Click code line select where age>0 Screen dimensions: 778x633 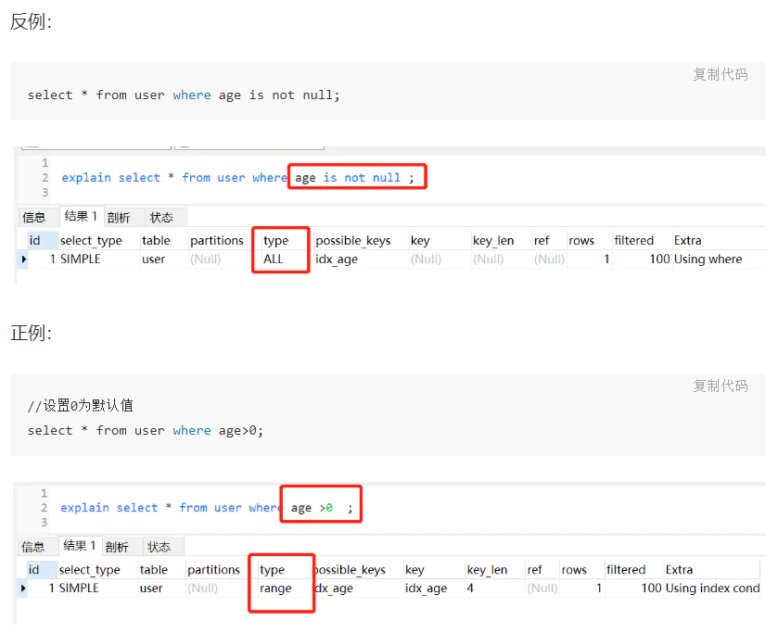click(146, 431)
